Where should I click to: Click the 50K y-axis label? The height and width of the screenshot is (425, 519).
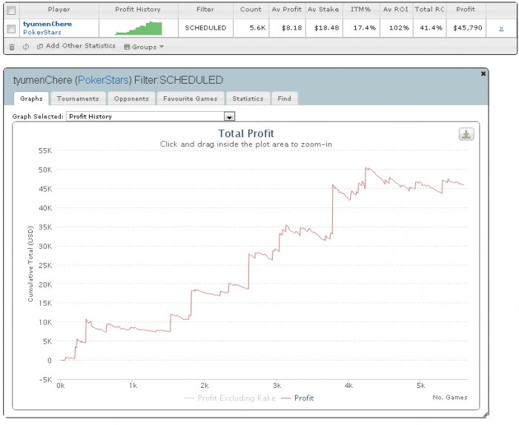coord(45,170)
